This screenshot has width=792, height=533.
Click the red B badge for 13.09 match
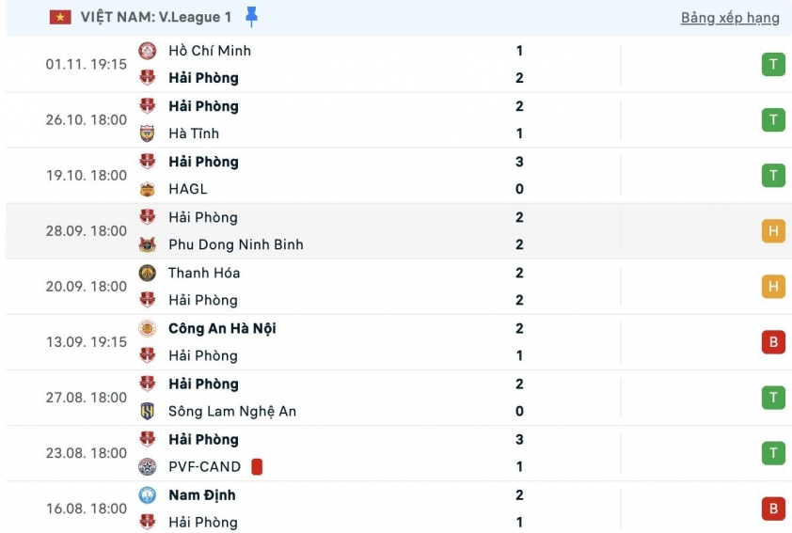772,342
